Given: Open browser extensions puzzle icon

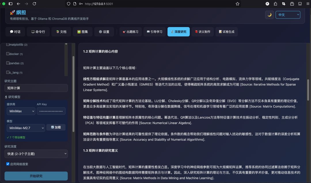Looking at the screenshot, I should (276, 4).
